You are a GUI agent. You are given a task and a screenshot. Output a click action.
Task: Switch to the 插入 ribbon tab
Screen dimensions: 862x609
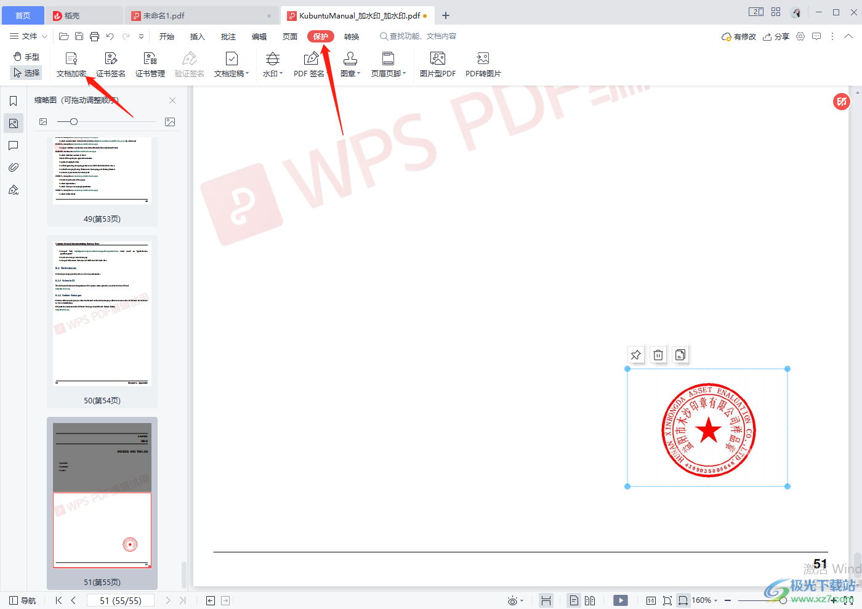point(198,36)
